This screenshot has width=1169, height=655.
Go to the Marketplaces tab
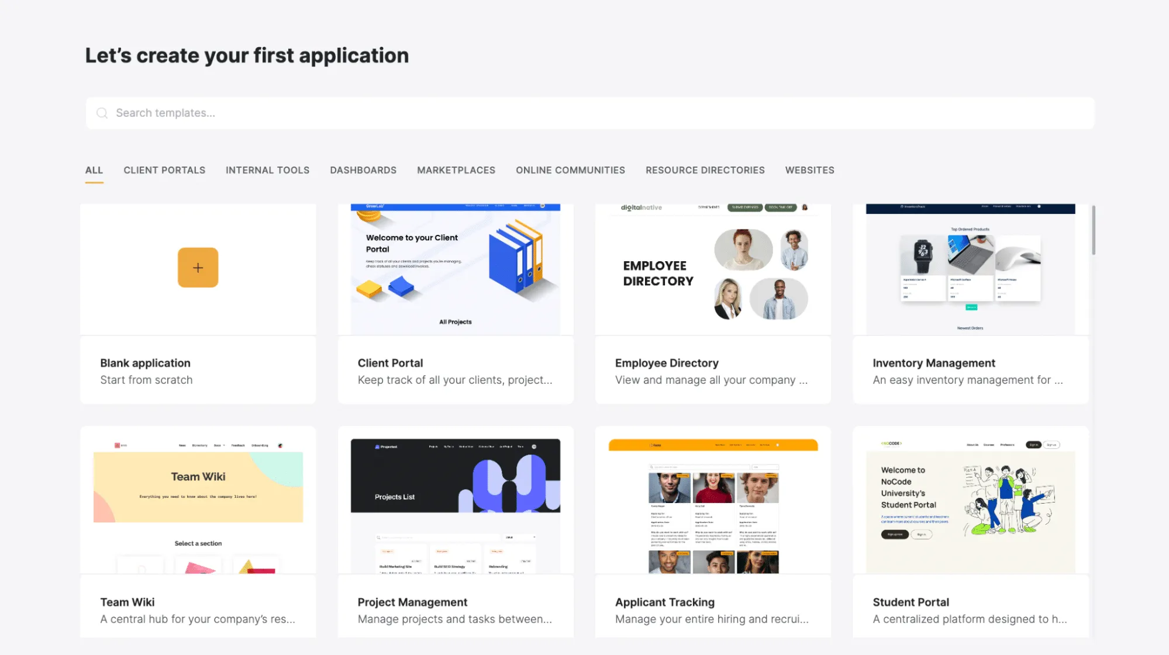[x=456, y=170]
